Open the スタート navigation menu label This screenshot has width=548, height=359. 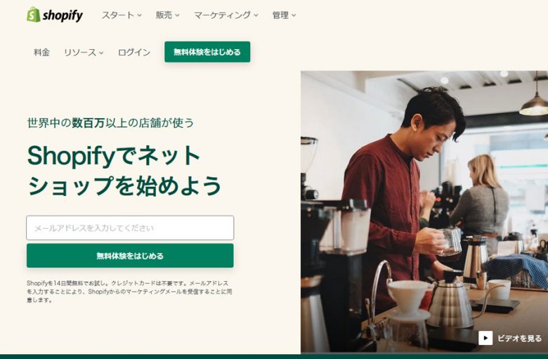coord(118,15)
